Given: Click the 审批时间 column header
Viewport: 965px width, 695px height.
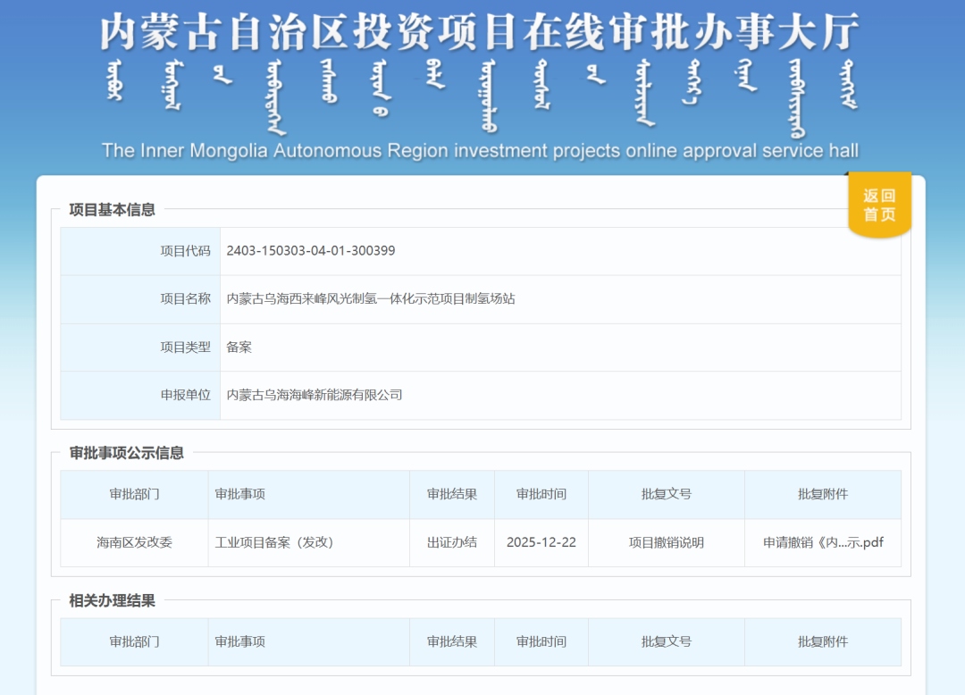Looking at the screenshot, I should 541,495.
